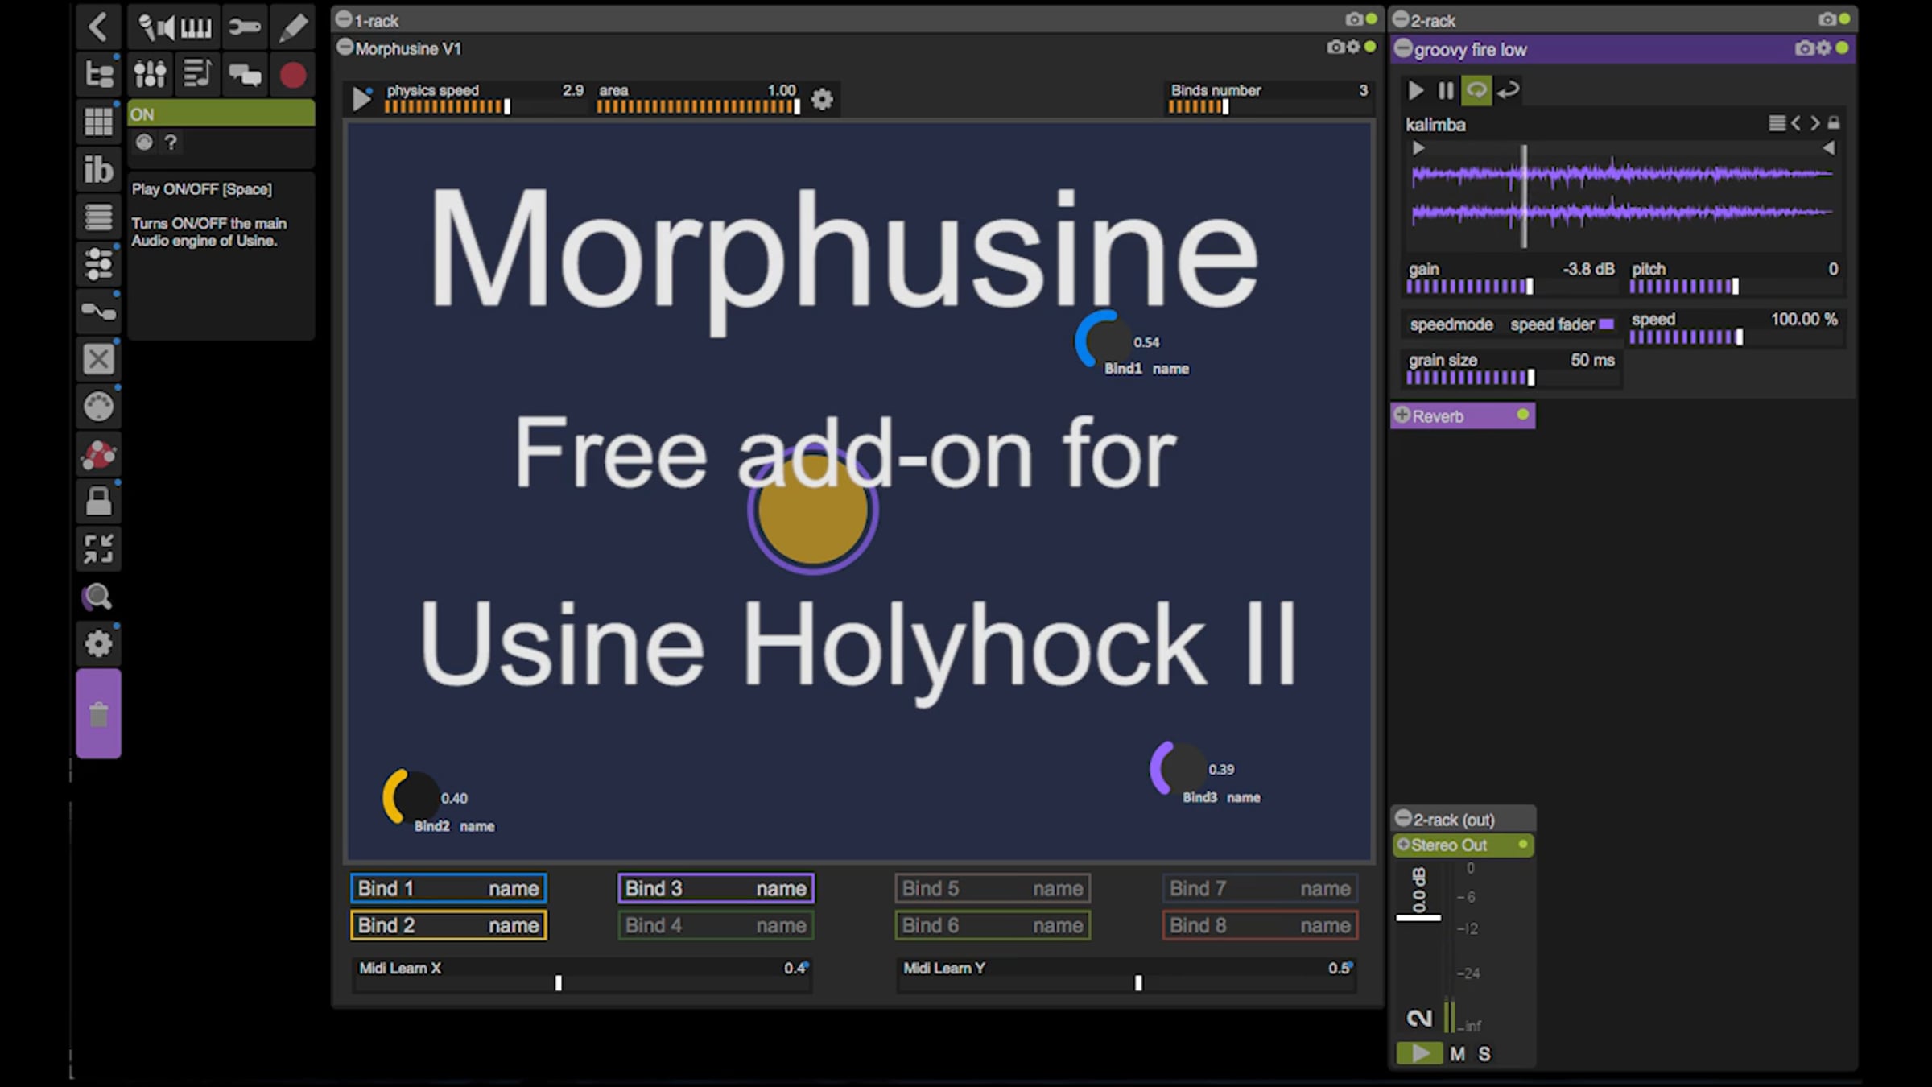Screen dimensions: 1932x1087
Task: Click the red network nodes icon
Action: 98,454
